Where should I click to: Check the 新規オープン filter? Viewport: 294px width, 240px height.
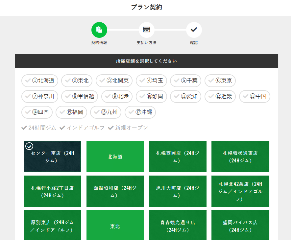click(x=128, y=128)
